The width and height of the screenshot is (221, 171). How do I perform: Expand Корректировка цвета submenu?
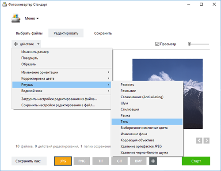(x=62, y=78)
